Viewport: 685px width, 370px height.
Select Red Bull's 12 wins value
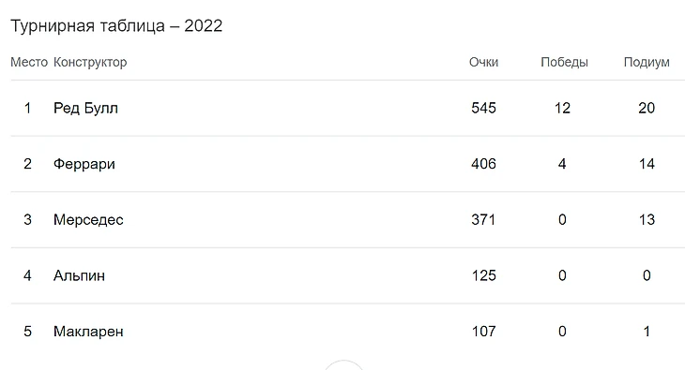tap(562, 108)
